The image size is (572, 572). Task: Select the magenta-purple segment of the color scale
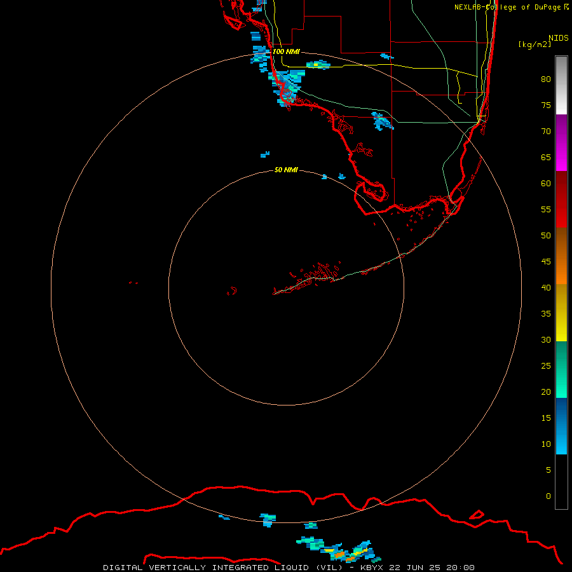(x=561, y=143)
